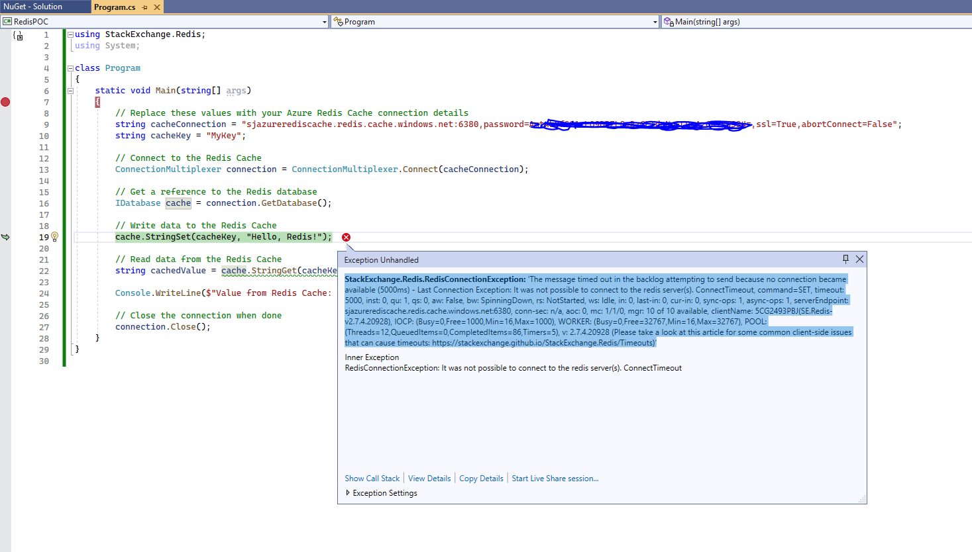Click Start Live Share session link
The height and width of the screenshot is (552, 972).
click(555, 479)
